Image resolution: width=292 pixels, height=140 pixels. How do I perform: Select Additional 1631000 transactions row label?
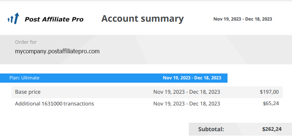point(54,104)
